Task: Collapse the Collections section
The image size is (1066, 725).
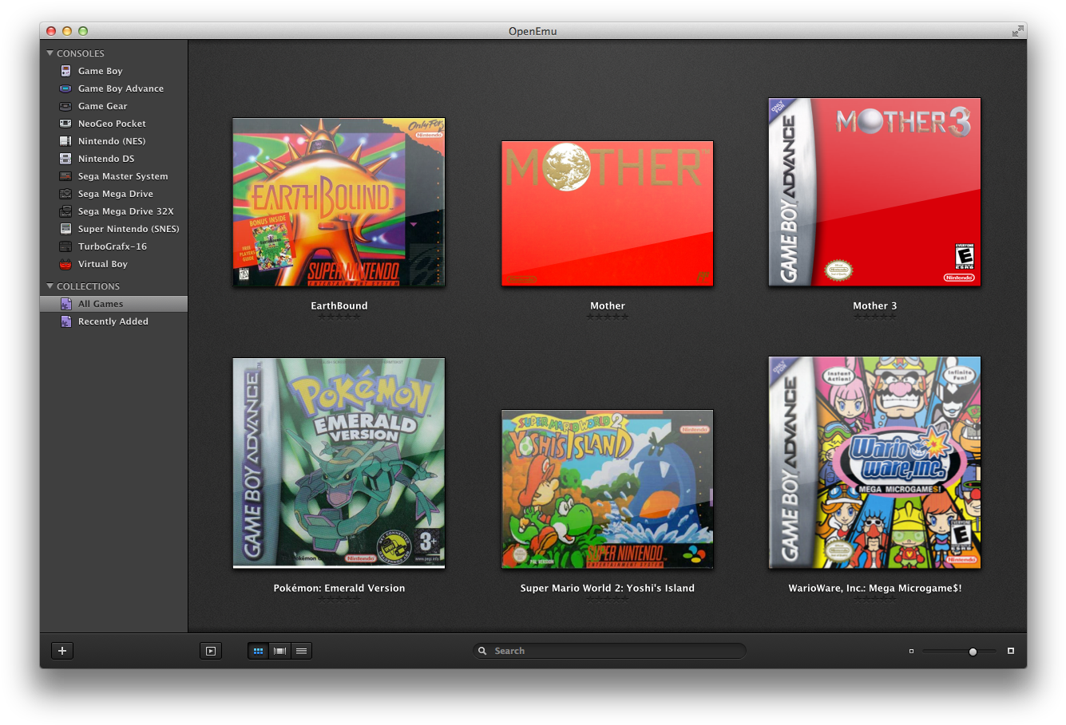Action: (x=50, y=286)
